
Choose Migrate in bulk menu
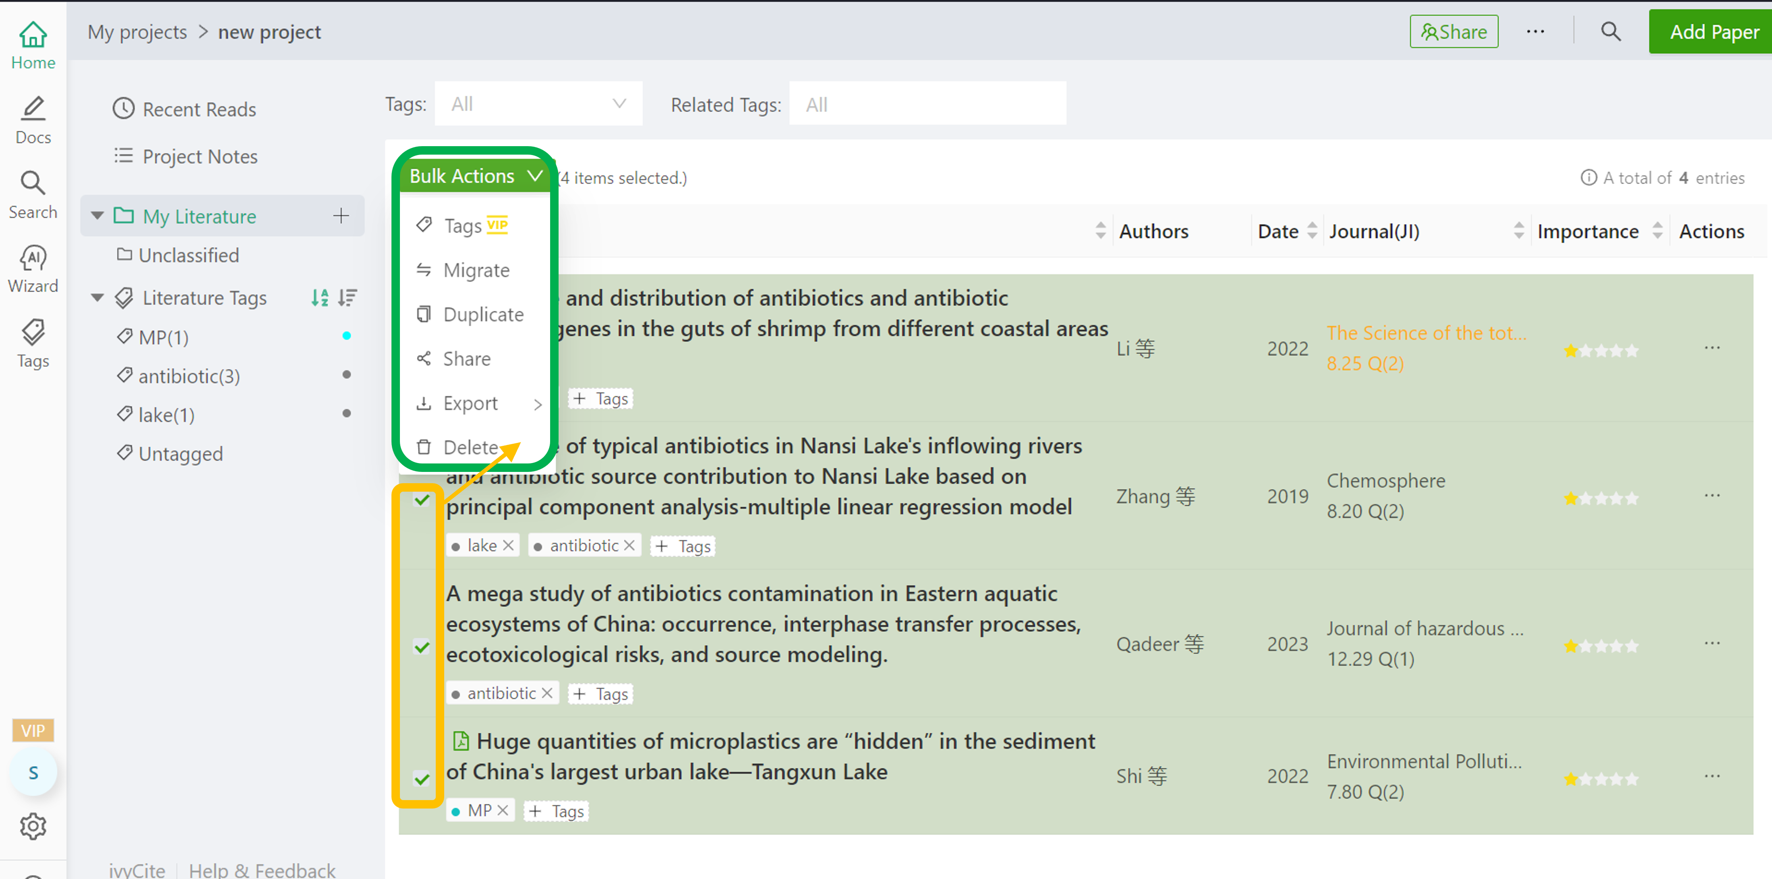coord(475,270)
